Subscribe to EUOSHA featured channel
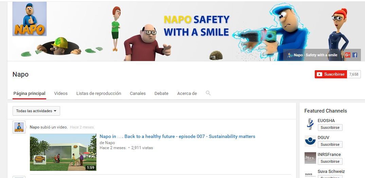This screenshot has height=178, width=365. point(330,127)
